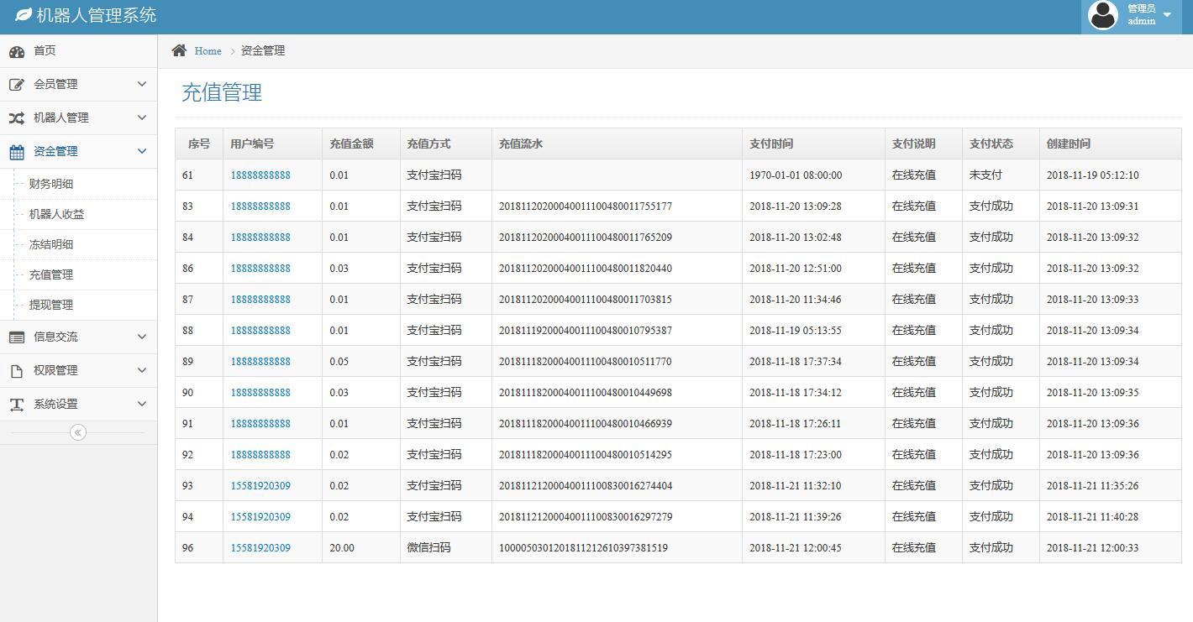Expand the 系统设置 menu chevron
Screen dimensions: 1193x622
pos(141,404)
